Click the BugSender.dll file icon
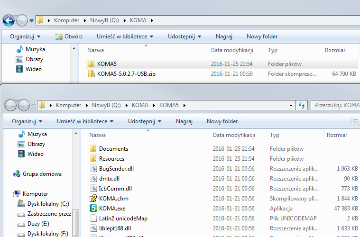Viewport: 360px width, 237px height. coord(93,168)
